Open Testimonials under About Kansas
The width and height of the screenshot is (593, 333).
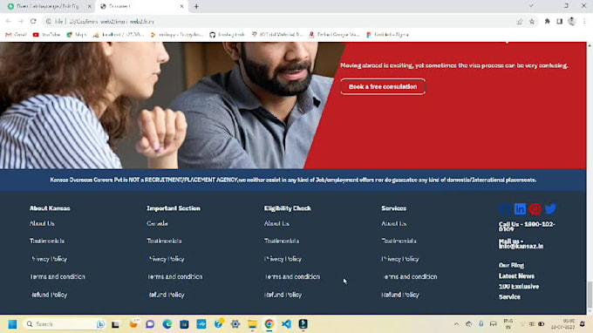click(x=47, y=241)
